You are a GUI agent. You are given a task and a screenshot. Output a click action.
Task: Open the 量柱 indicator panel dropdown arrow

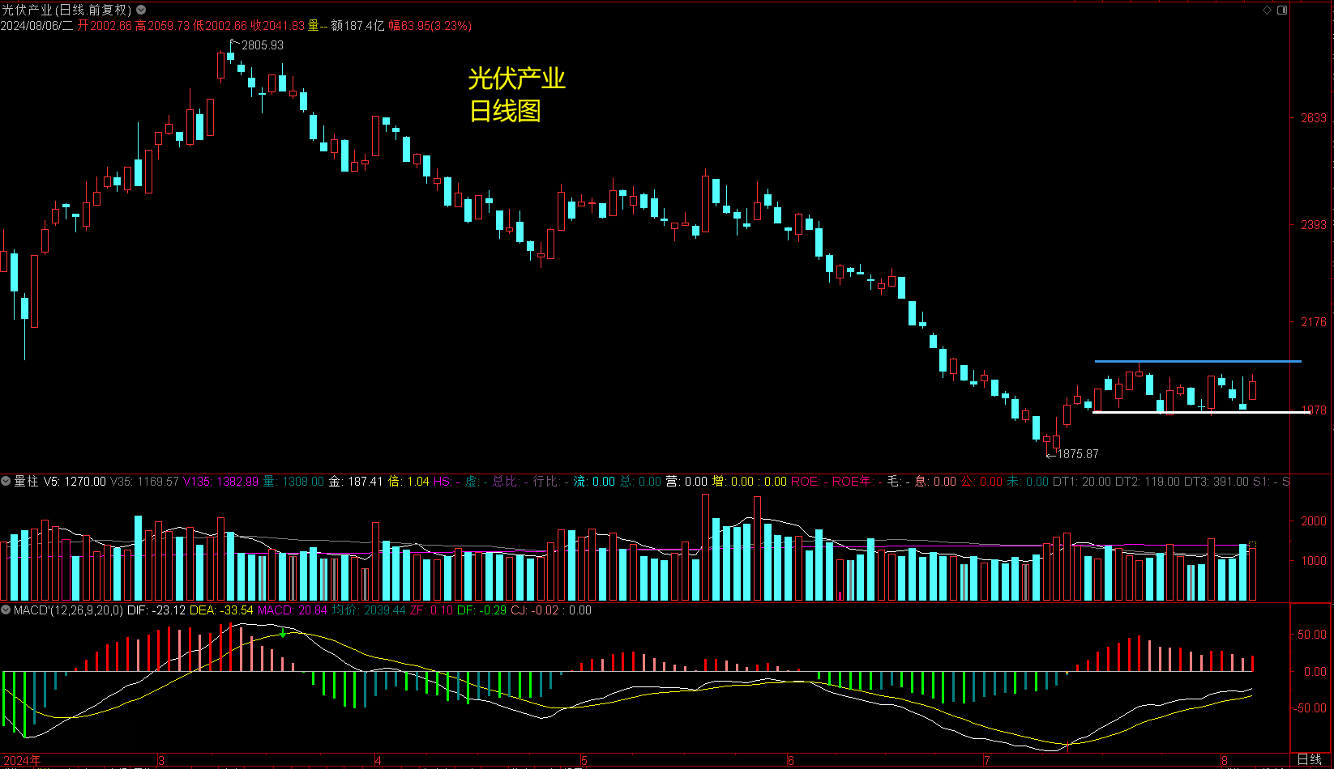click(6, 481)
